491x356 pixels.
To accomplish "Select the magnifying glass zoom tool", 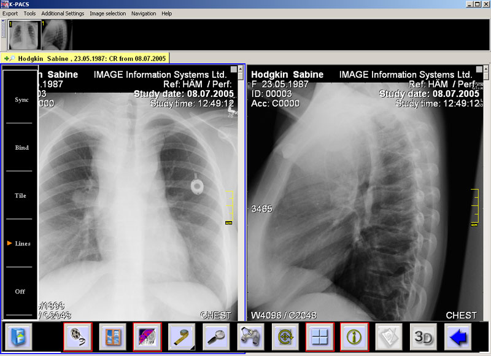I will click(x=216, y=337).
